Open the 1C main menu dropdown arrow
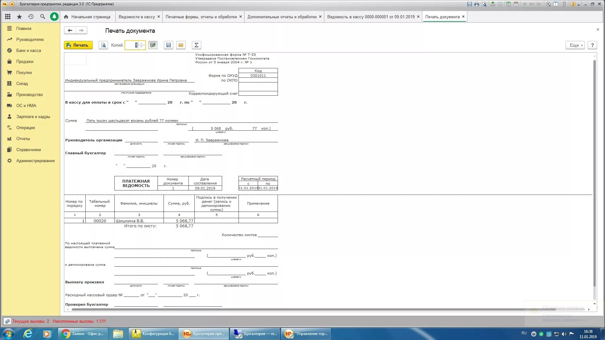Image resolution: width=605 pixels, height=340 pixels. coord(12,4)
